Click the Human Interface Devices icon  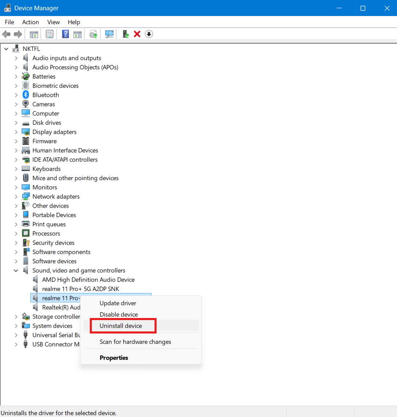click(25, 150)
